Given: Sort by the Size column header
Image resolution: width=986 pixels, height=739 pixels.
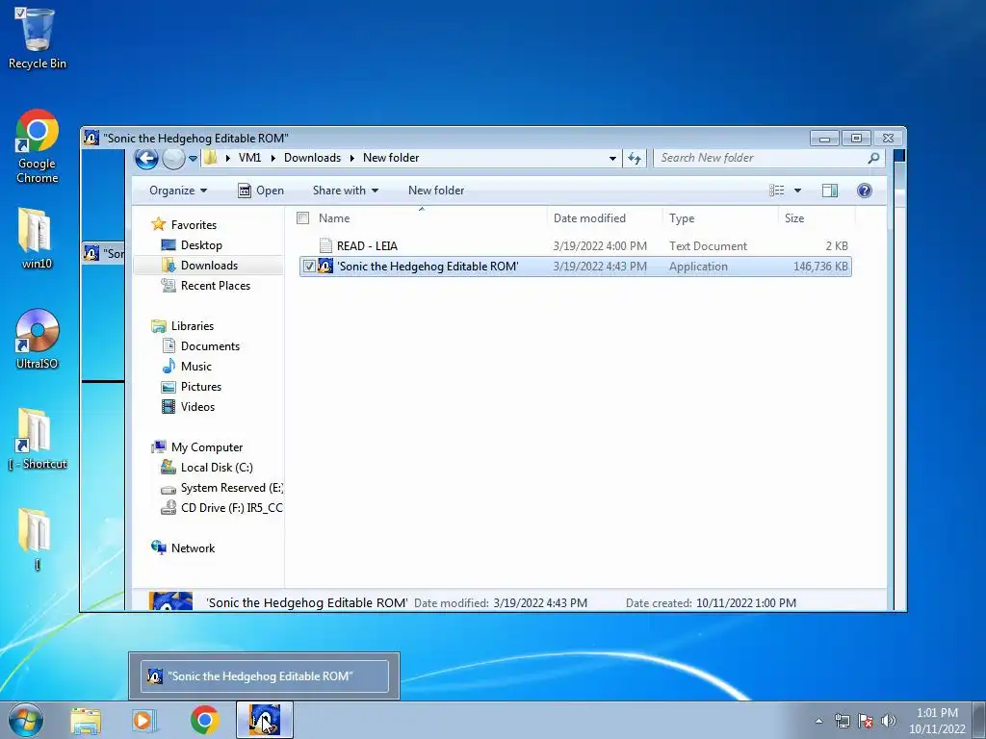Looking at the screenshot, I should tap(794, 218).
